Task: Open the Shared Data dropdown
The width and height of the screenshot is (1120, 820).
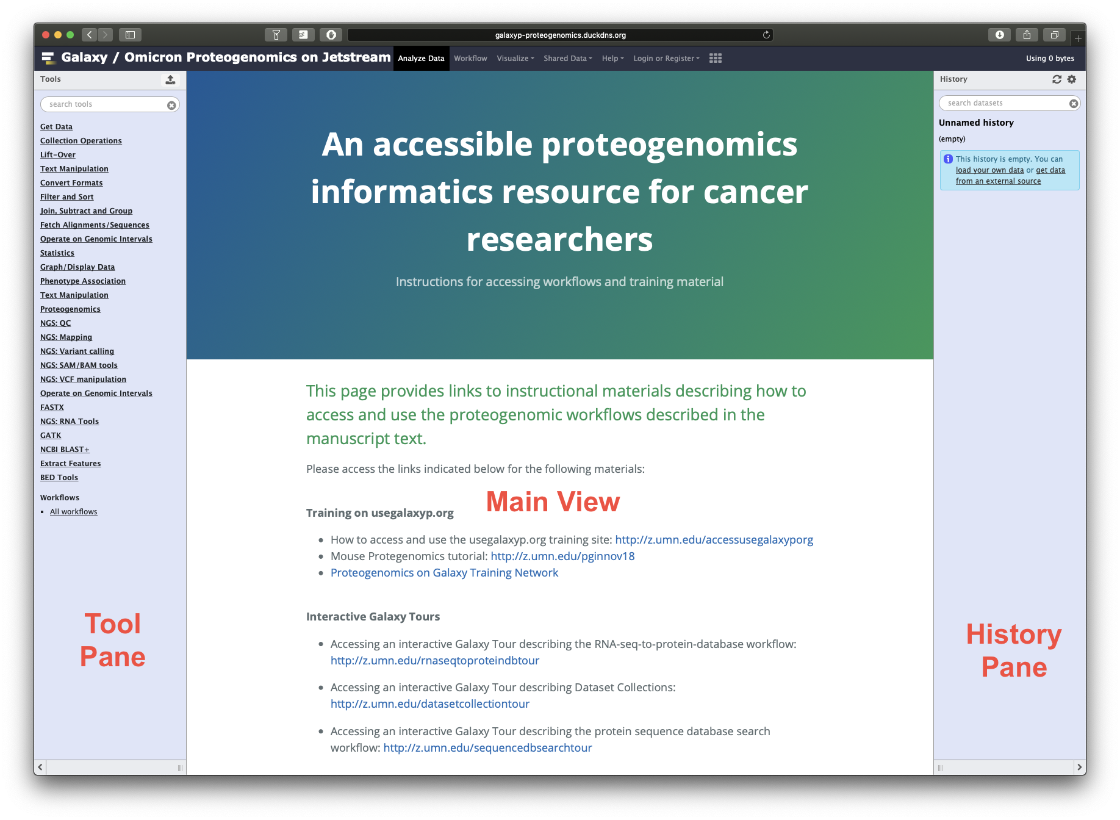Action: [567, 59]
